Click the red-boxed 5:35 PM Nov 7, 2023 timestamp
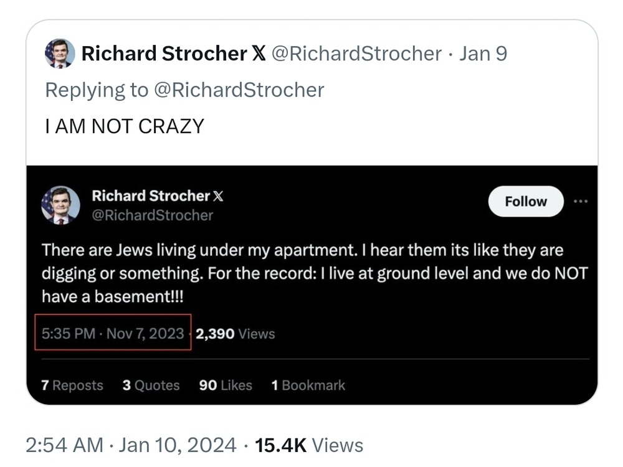Screen dimensions: 623x467 113,333
